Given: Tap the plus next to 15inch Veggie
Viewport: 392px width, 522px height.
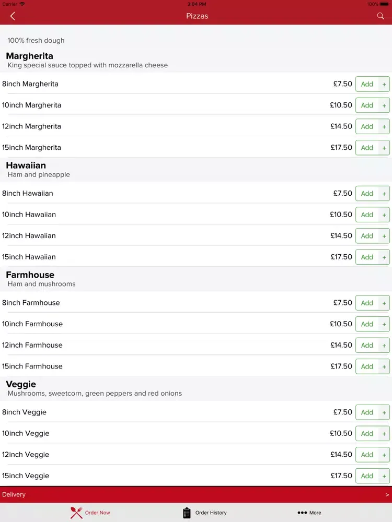Looking at the screenshot, I should 384,476.
